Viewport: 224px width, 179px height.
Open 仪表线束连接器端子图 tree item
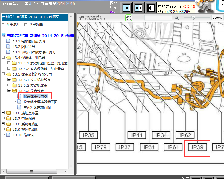[x=41, y=102]
